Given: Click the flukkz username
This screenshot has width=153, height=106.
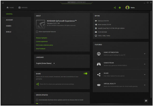Looking at the screenshot, I should [x=133, y=8].
